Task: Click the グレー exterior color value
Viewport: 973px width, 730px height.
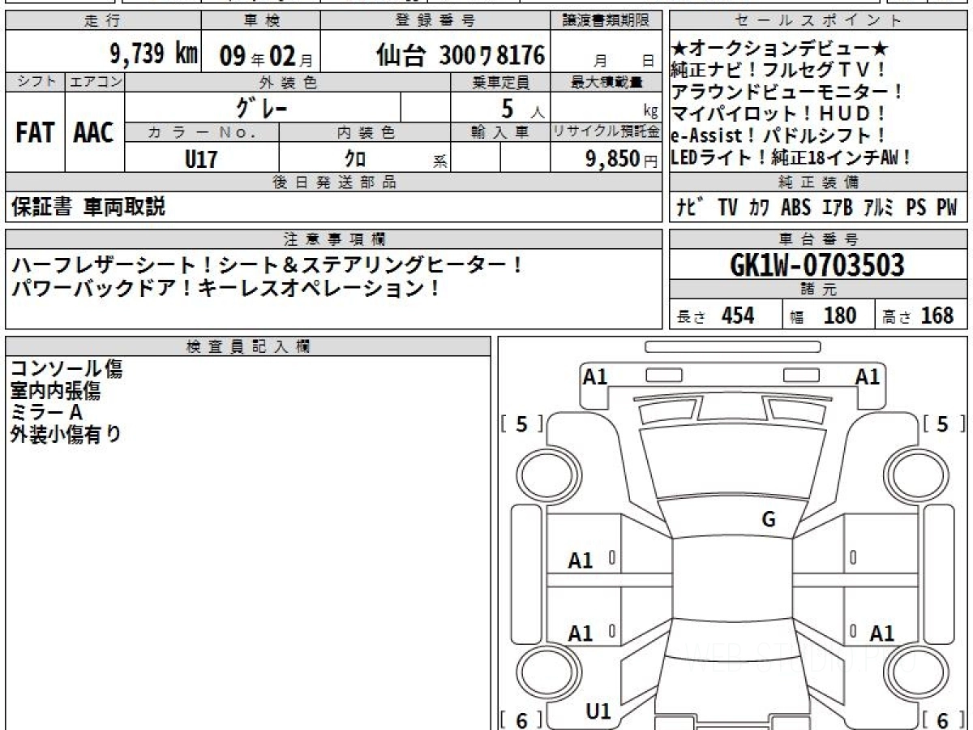Action: [x=262, y=107]
